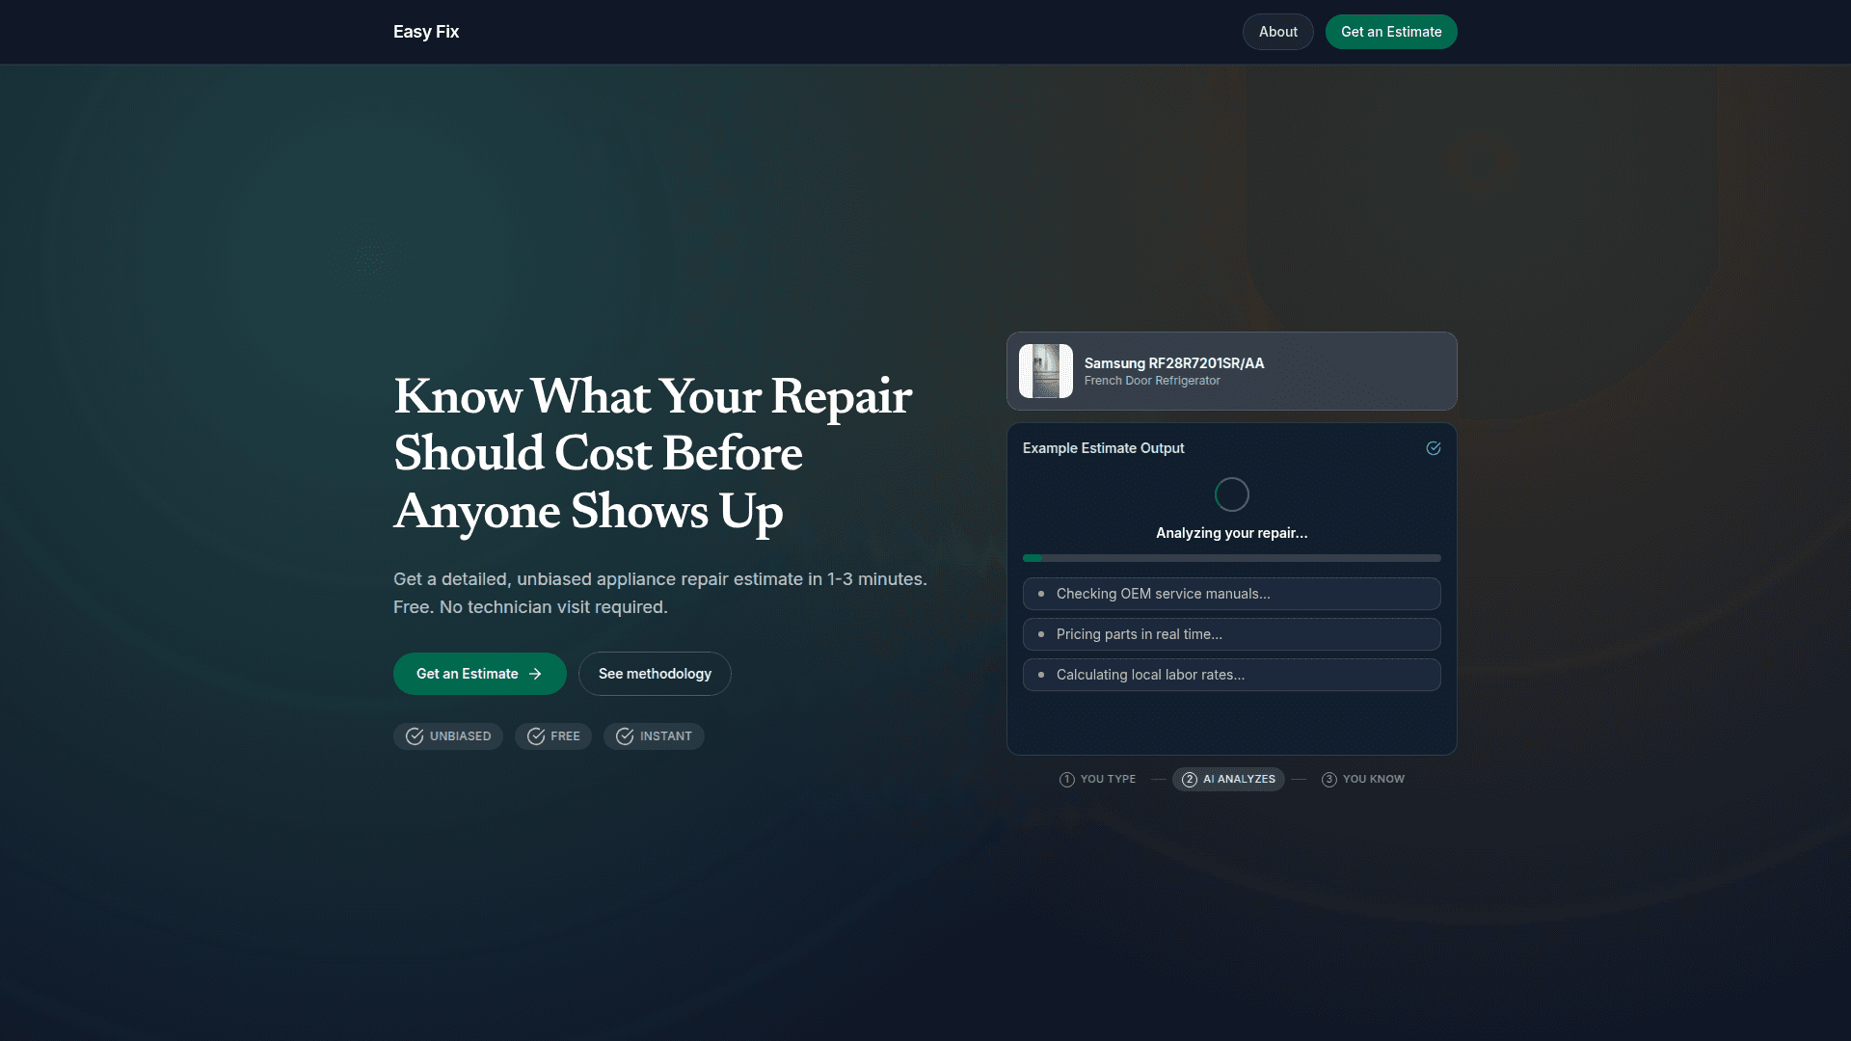Image resolution: width=1851 pixels, height=1041 pixels.
Task: Select the YOU TYPE step
Action: [1097, 779]
